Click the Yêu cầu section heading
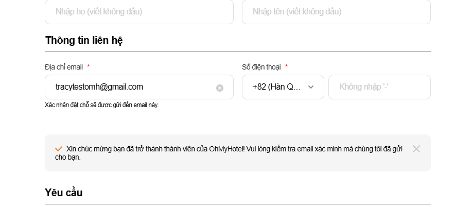Image resolution: width=454 pixels, height=207 pixels. (64, 193)
